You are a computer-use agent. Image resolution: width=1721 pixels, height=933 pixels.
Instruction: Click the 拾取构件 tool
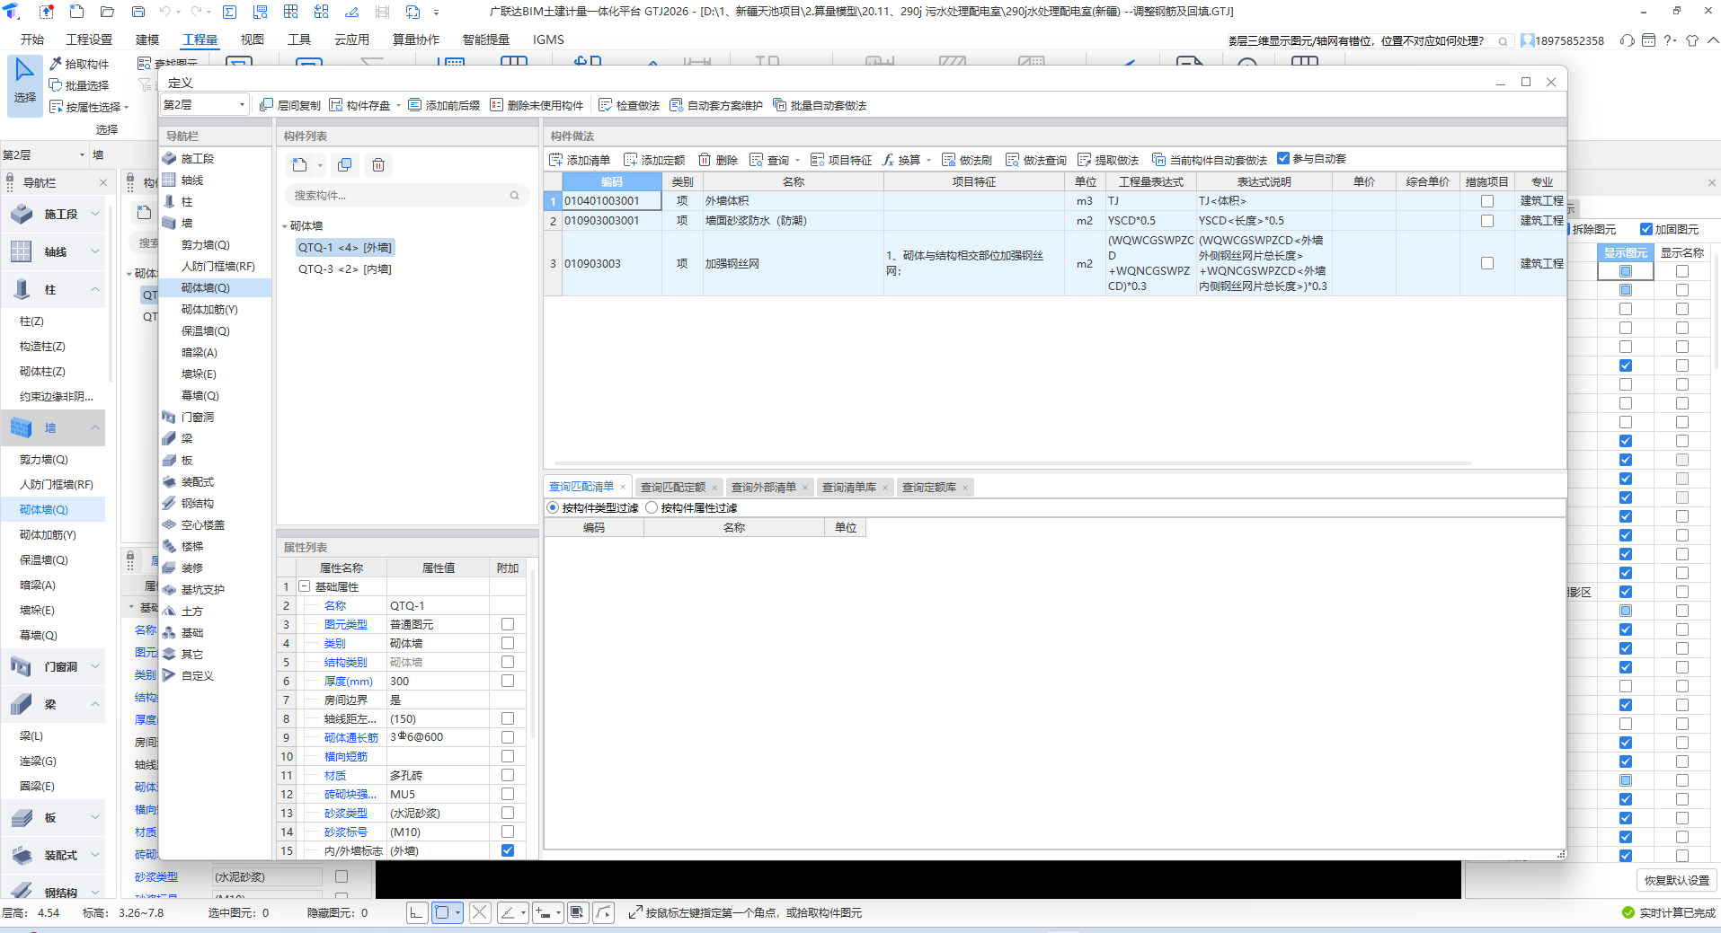coord(80,64)
